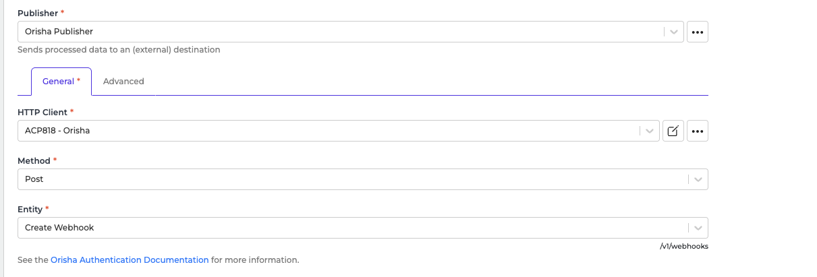Click the Publisher field label
This screenshot has height=277, width=817.
coord(38,13)
